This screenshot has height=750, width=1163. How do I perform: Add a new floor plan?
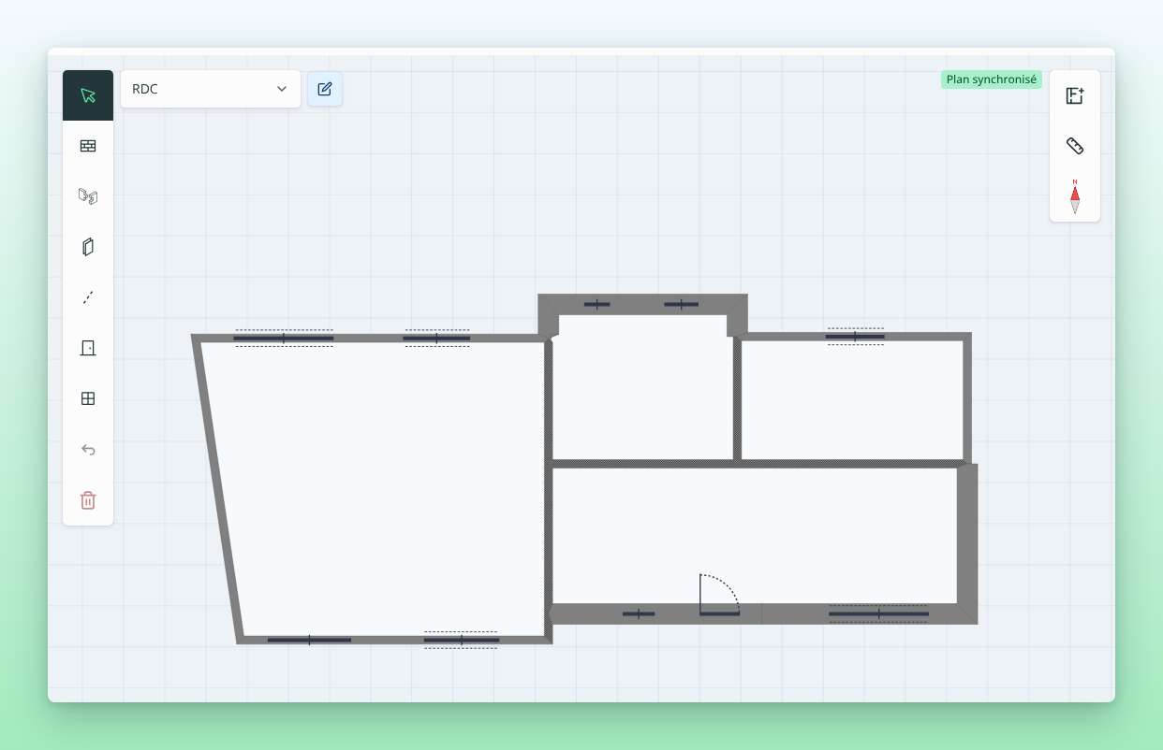click(x=1075, y=95)
